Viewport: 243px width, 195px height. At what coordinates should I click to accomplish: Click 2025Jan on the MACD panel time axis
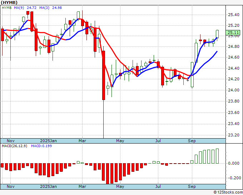(x=48, y=186)
